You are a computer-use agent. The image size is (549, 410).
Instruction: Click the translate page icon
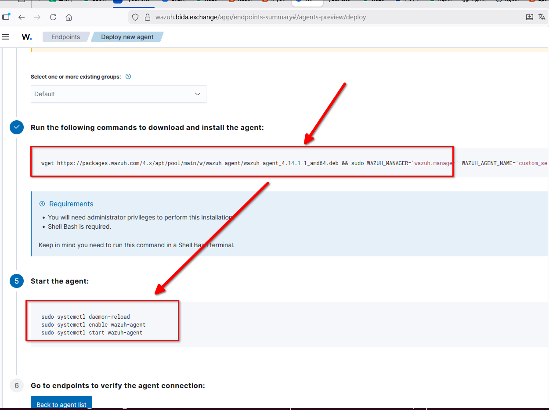tap(542, 17)
